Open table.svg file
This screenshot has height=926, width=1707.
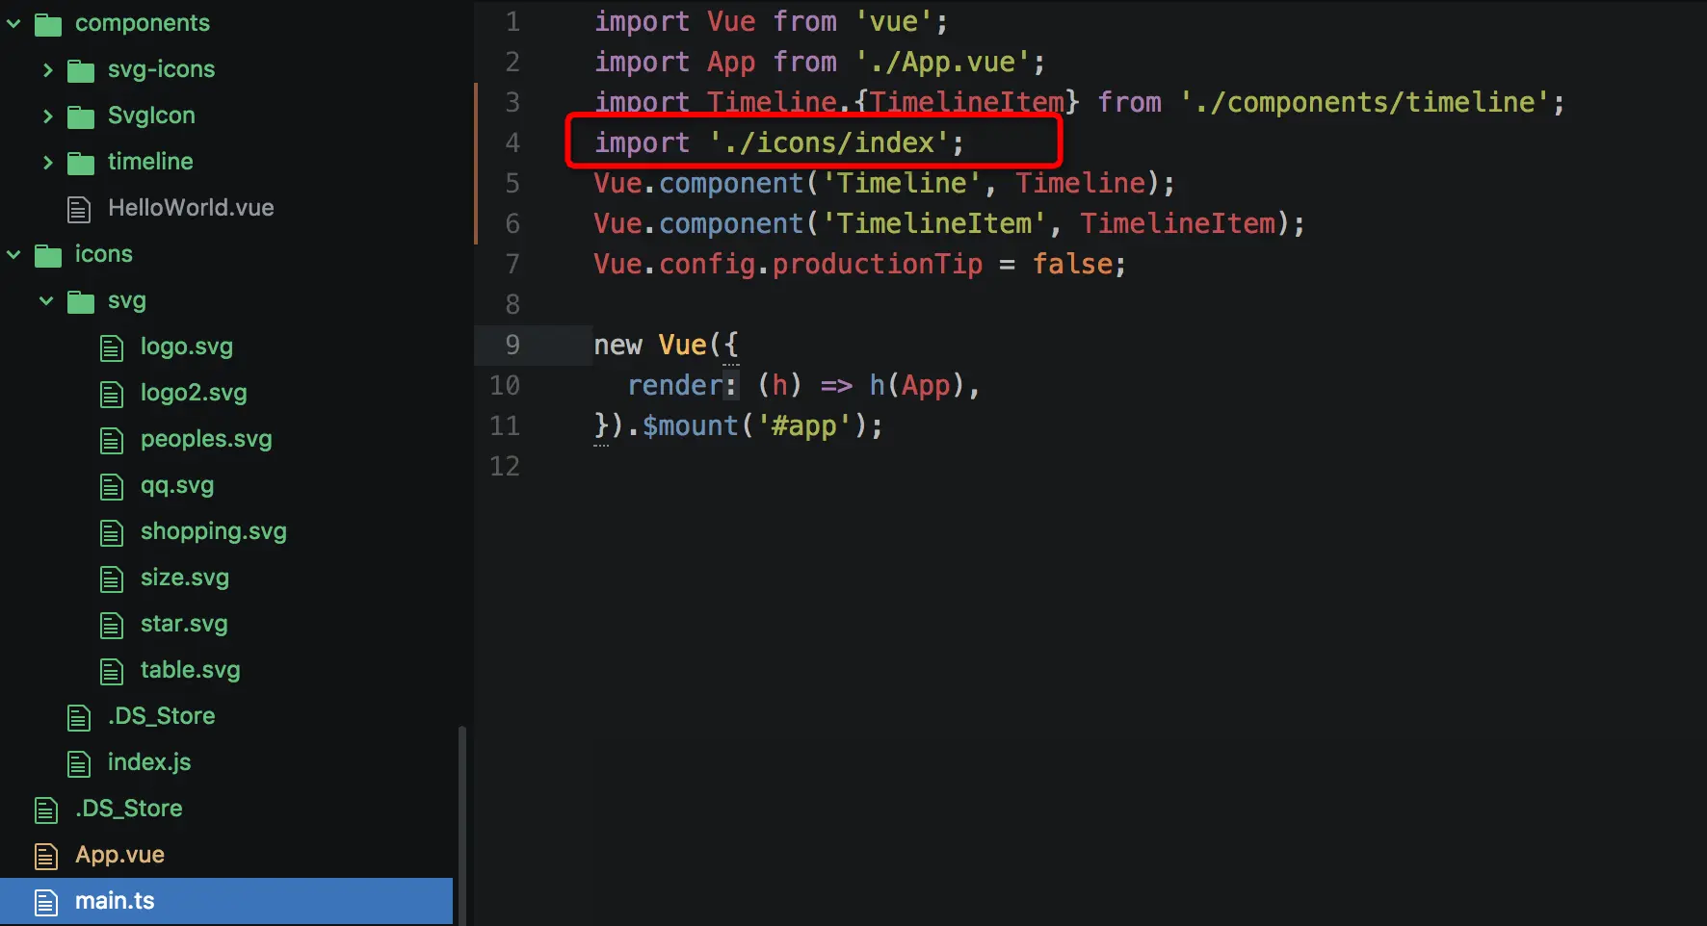[191, 670]
